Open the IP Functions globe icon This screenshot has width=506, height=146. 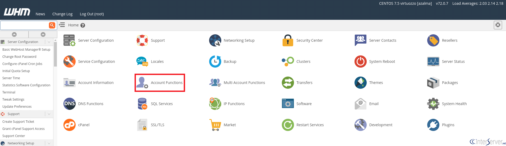pyautogui.click(x=215, y=104)
